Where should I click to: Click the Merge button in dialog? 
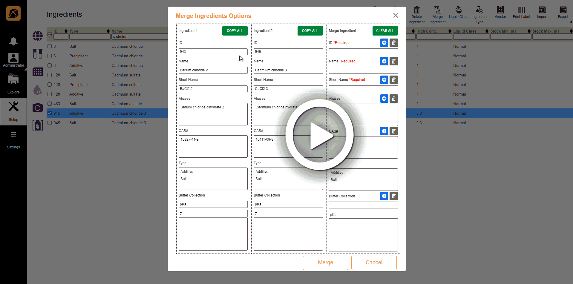click(325, 262)
